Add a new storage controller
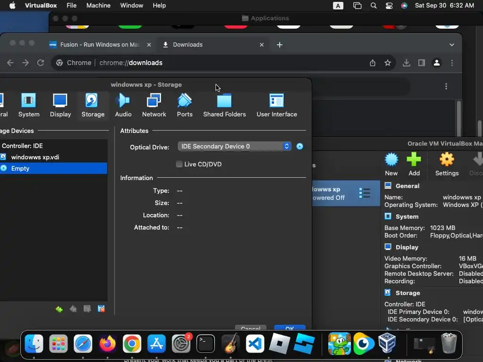Viewport: 483px width, 362px height. point(59,309)
